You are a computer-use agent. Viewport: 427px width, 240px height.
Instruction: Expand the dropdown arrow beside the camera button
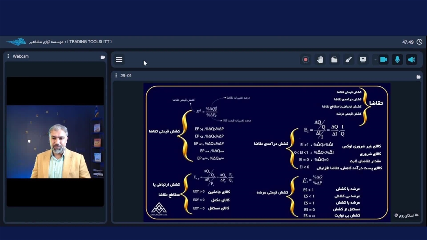(375, 60)
